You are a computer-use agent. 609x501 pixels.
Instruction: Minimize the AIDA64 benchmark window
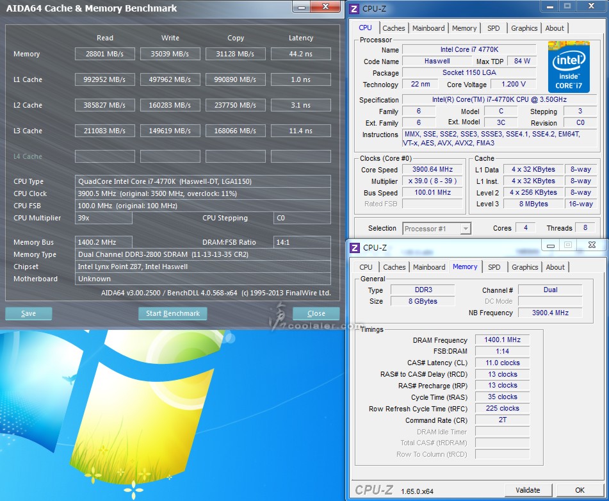point(302,6)
